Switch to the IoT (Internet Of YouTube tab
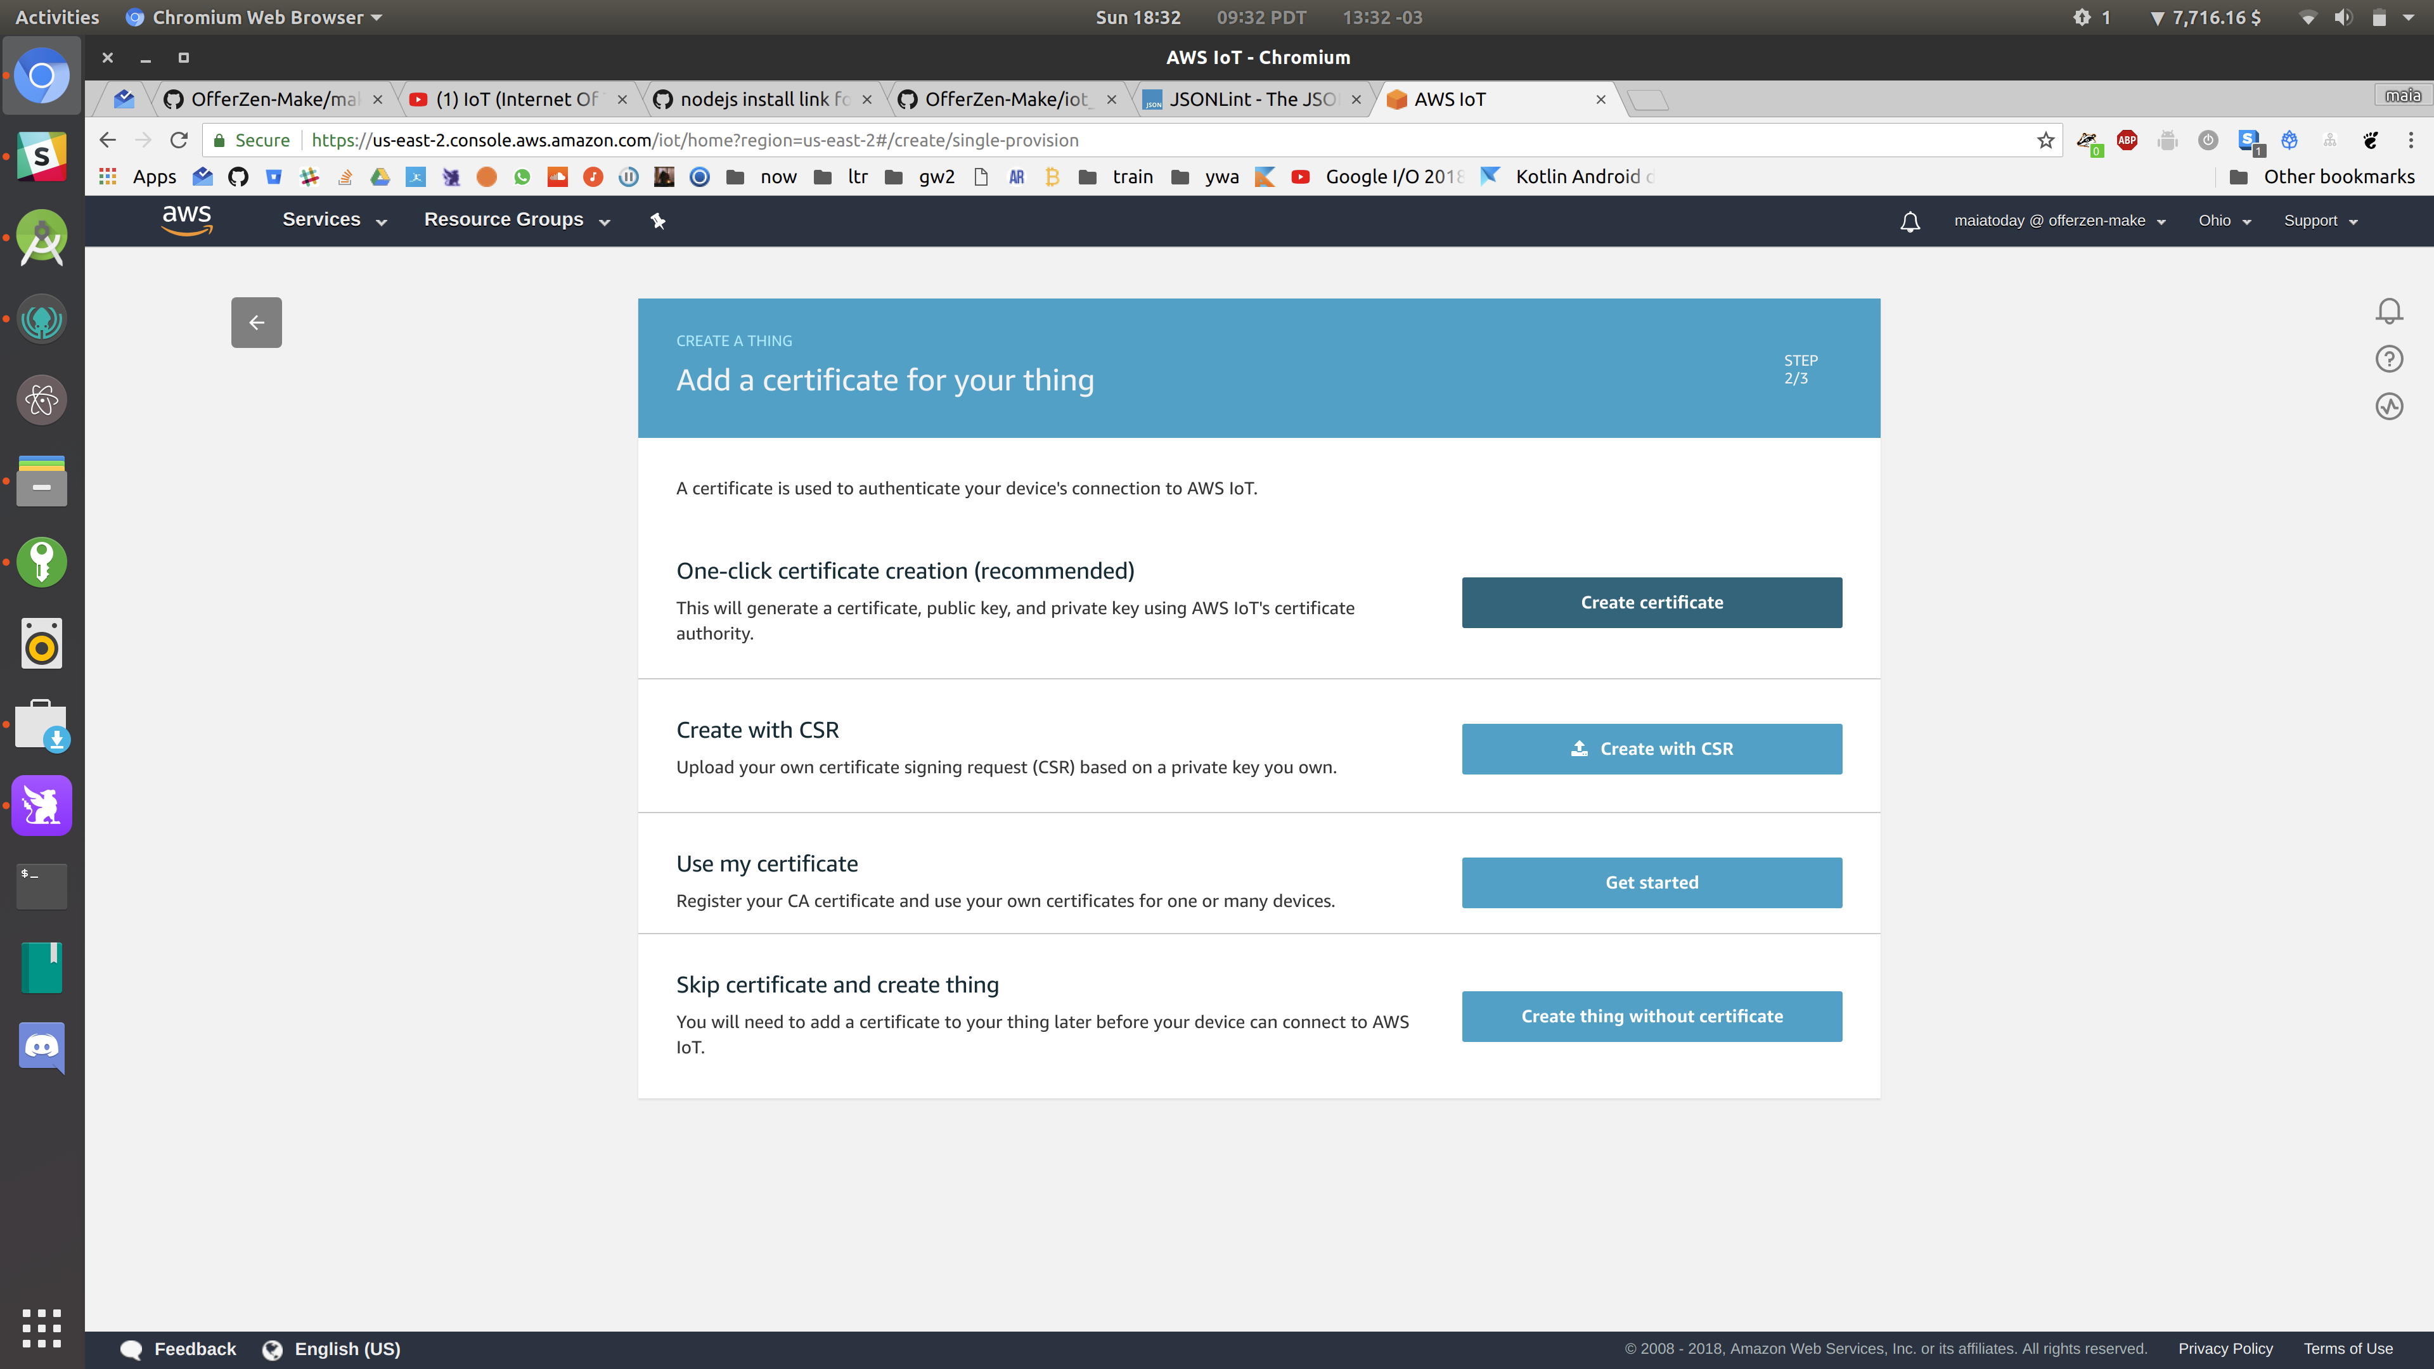The height and width of the screenshot is (1369, 2434). pyautogui.click(x=518, y=100)
